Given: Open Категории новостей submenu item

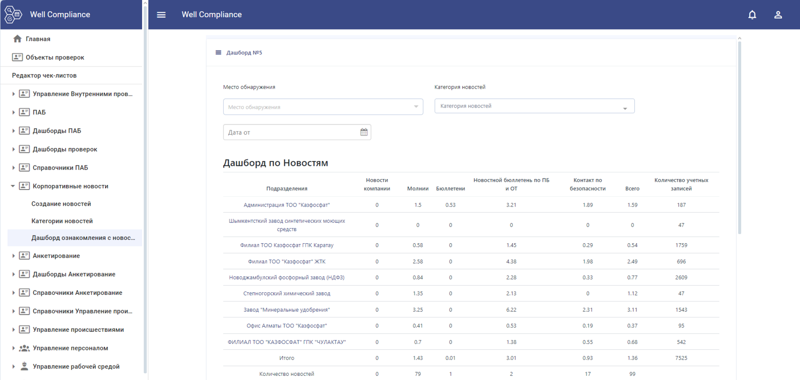Looking at the screenshot, I should (x=62, y=221).
